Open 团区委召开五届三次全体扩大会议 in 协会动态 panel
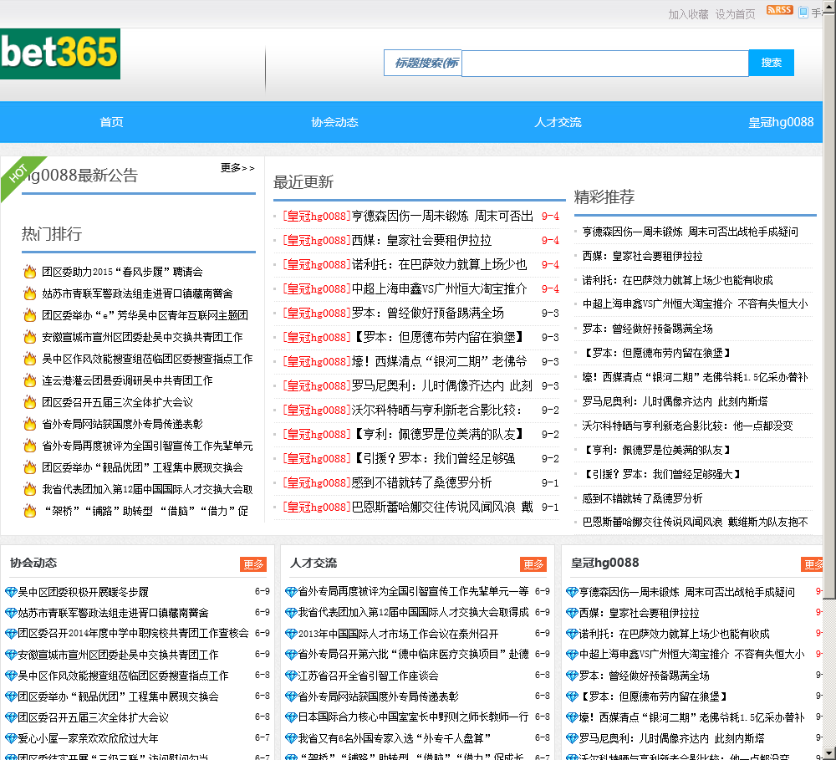 pyautogui.click(x=94, y=717)
